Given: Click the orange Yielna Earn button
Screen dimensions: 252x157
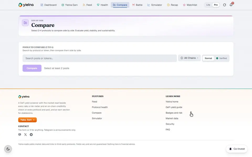Looking at the screenshot, I should tap(28, 120).
